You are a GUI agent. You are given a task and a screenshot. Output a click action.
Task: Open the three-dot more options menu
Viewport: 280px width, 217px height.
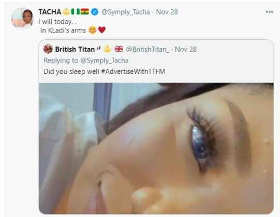click(269, 12)
